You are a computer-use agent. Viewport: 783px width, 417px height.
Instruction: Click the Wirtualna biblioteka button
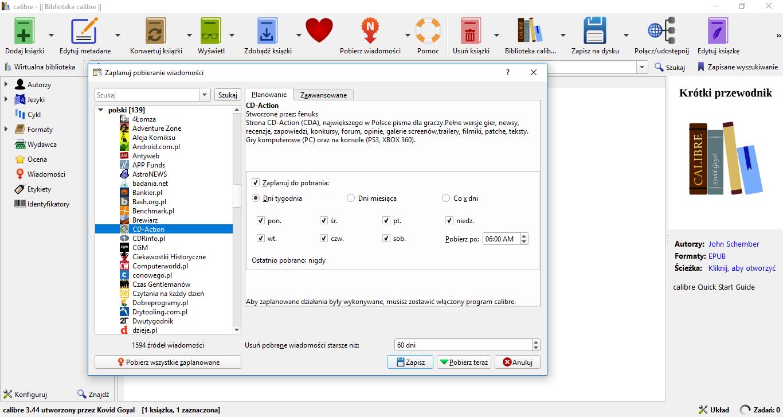point(40,67)
